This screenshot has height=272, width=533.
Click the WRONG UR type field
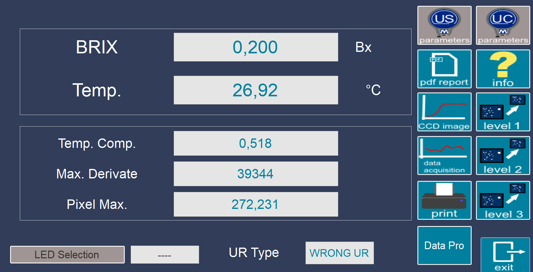tap(340, 253)
